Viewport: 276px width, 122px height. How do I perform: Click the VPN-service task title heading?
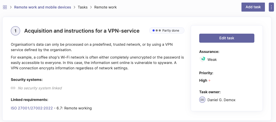[82, 31]
